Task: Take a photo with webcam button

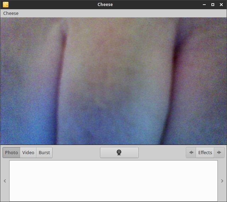Action: [119, 152]
